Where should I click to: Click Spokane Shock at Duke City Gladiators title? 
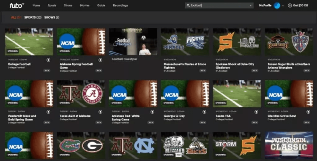pos(235,66)
